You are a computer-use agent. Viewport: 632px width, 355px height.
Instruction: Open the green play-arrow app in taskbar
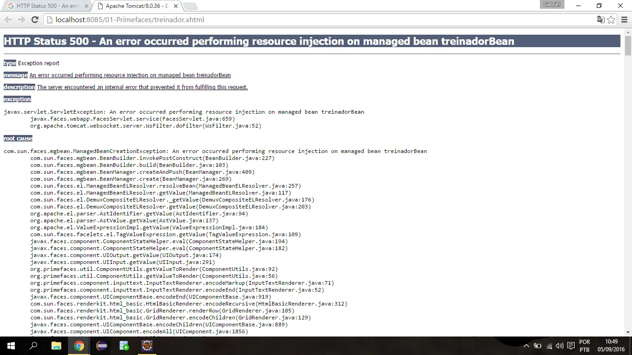pyautogui.click(x=124, y=346)
